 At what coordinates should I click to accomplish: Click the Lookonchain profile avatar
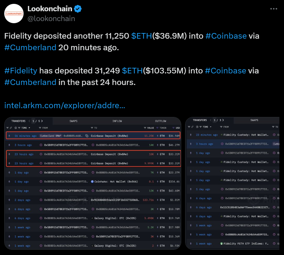[x=14, y=14]
